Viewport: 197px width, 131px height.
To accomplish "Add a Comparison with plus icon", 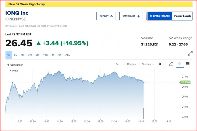I will click(15, 65).
